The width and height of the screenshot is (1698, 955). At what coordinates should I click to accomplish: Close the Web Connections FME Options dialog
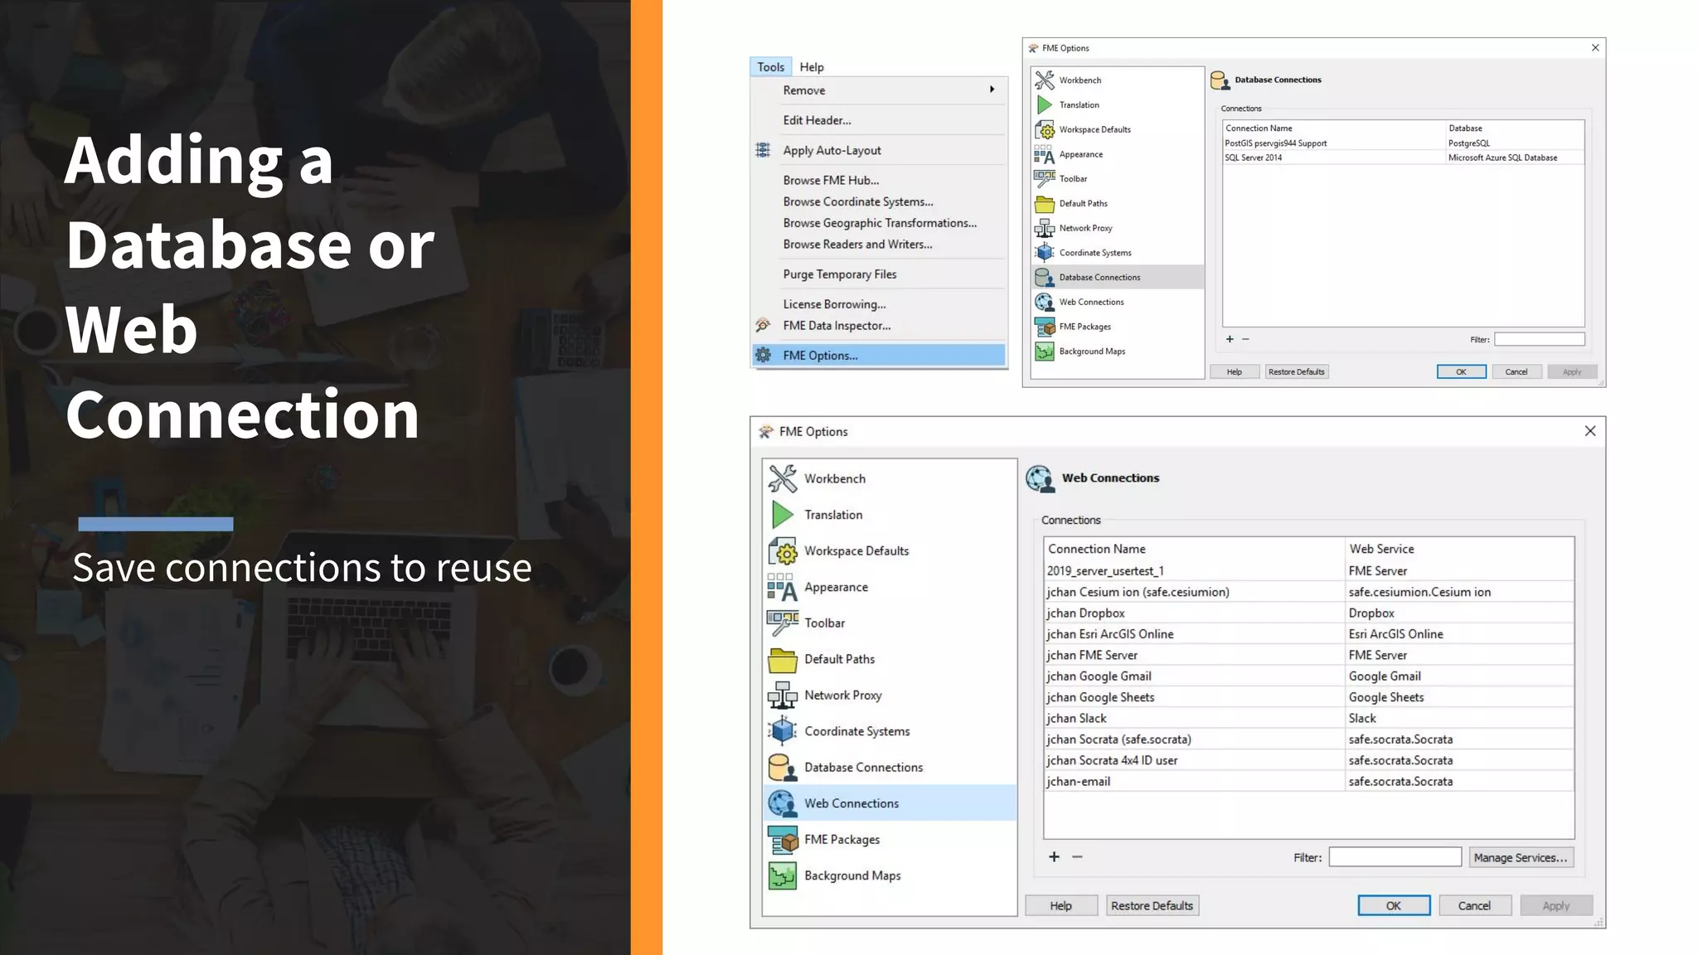click(x=1589, y=431)
